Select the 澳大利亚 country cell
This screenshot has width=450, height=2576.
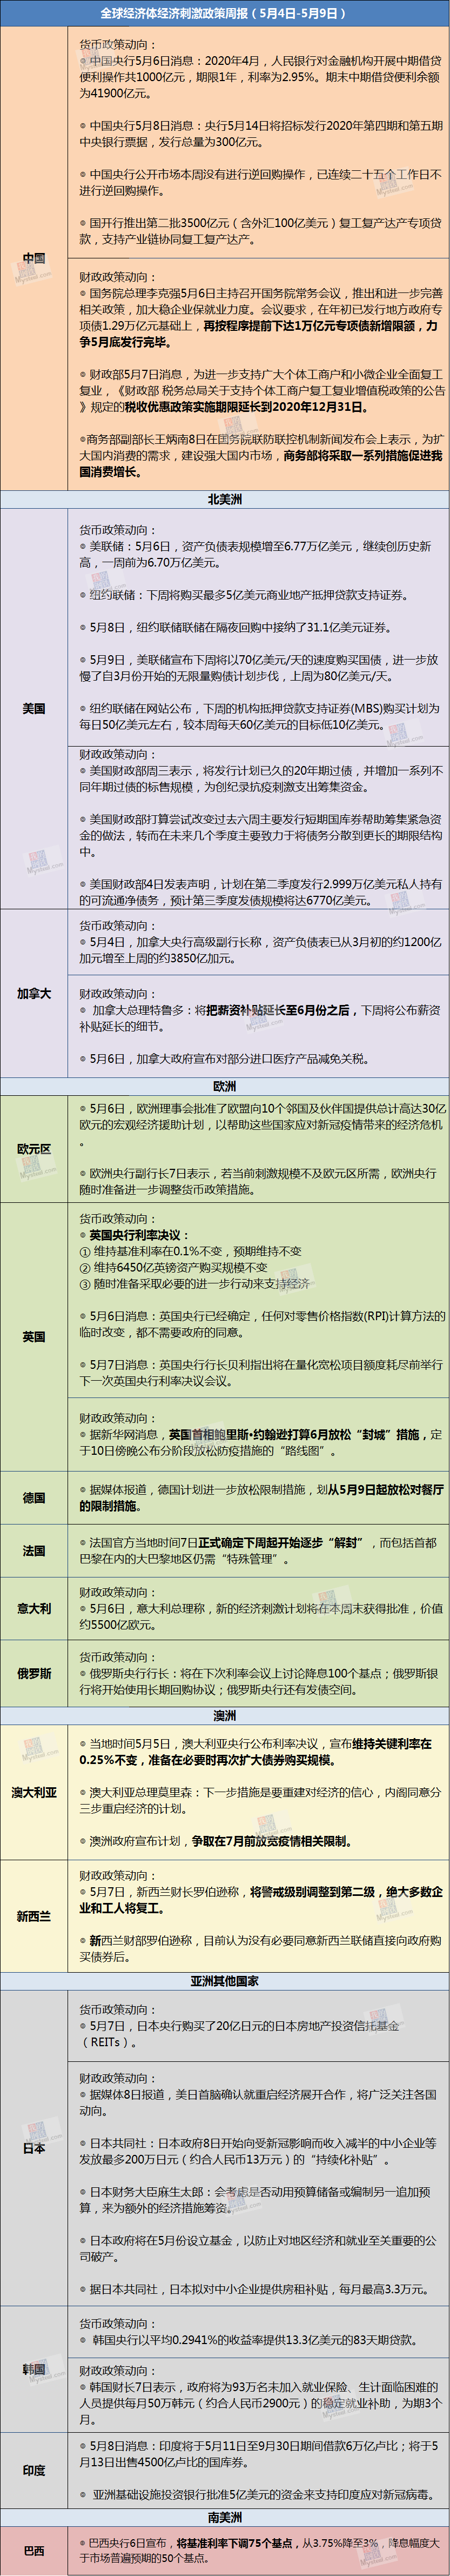pos(35,1792)
